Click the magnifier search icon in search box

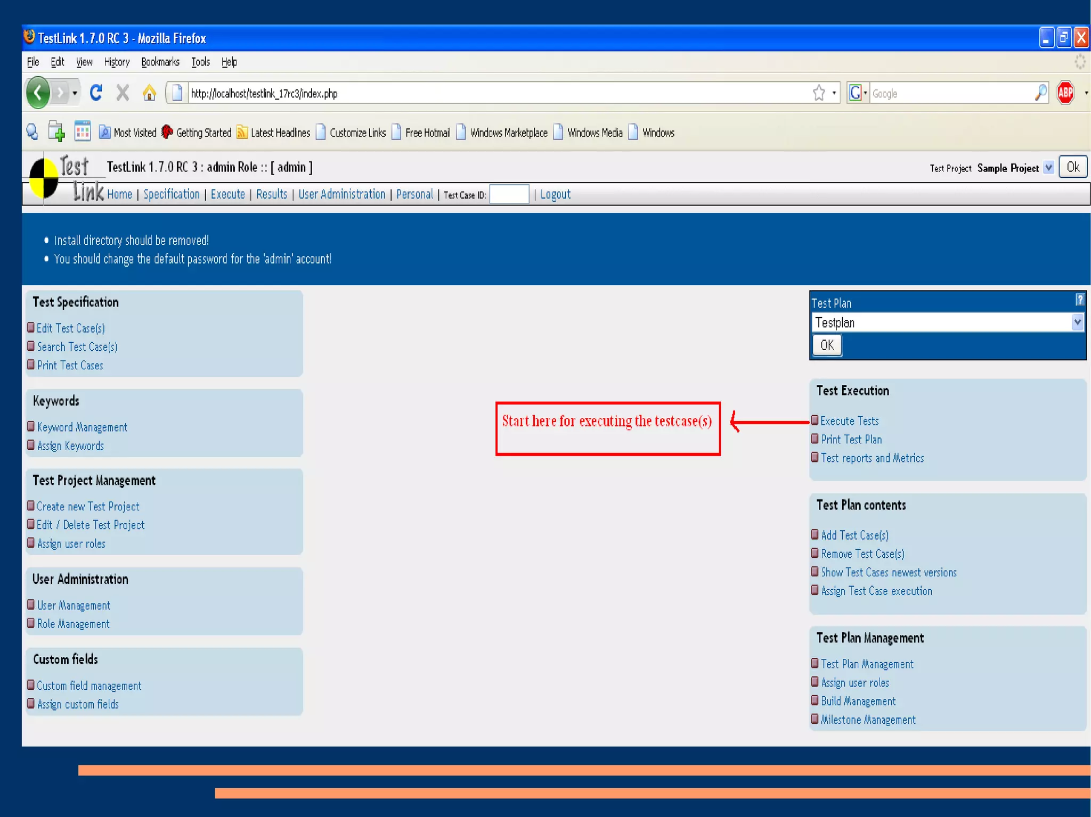tap(1040, 93)
